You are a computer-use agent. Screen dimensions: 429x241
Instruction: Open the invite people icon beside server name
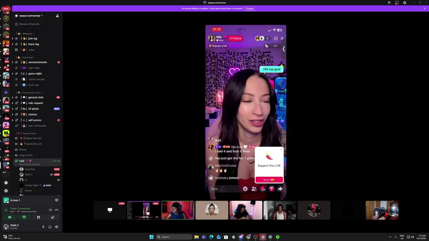coord(57,16)
